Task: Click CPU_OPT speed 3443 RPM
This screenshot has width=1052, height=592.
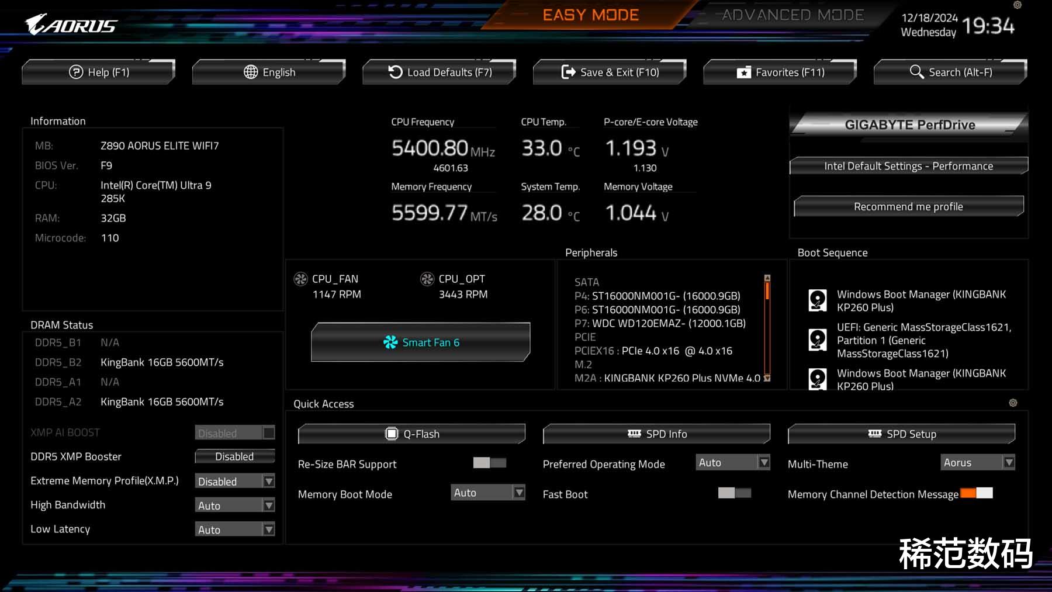Action: (x=463, y=295)
